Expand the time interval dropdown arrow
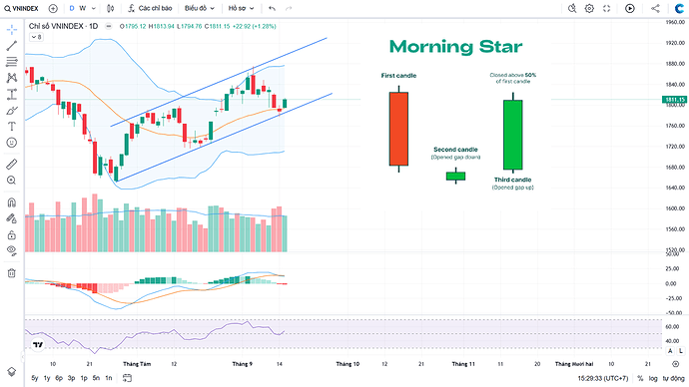 click(93, 8)
